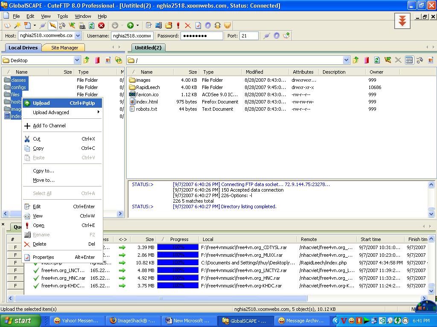Launch the Connection Wizard wand icon
Screen dimensions: 437x327
click(x=17, y=26)
